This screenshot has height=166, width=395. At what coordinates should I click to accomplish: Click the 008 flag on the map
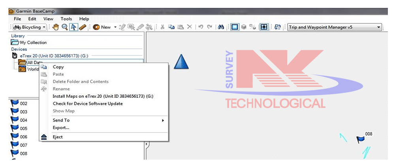pyautogui.click(x=361, y=139)
